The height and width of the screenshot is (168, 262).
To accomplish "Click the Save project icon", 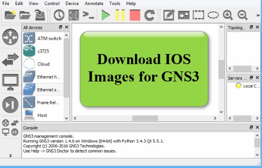I will [40, 15].
